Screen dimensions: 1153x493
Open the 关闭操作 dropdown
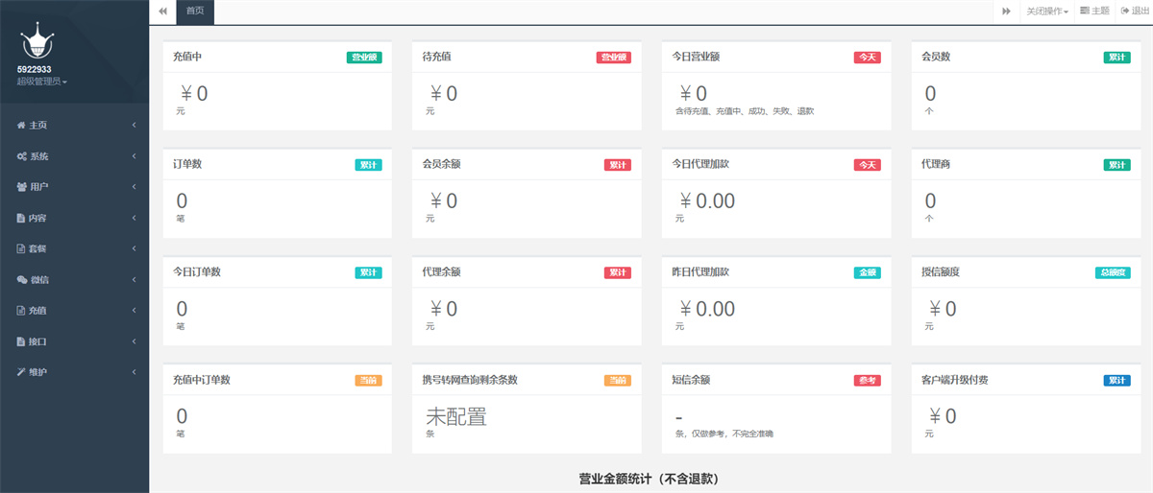tap(1046, 12)
